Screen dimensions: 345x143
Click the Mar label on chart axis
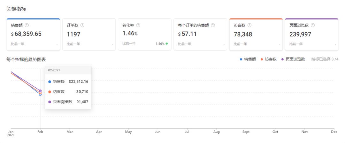click(70, 131)
